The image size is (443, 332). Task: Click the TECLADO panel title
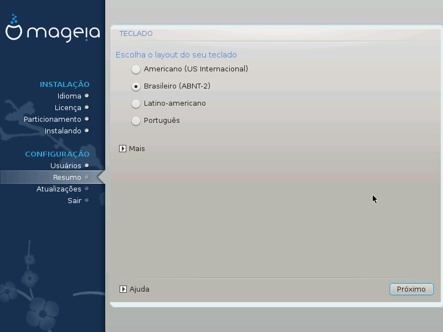point(136,34)
